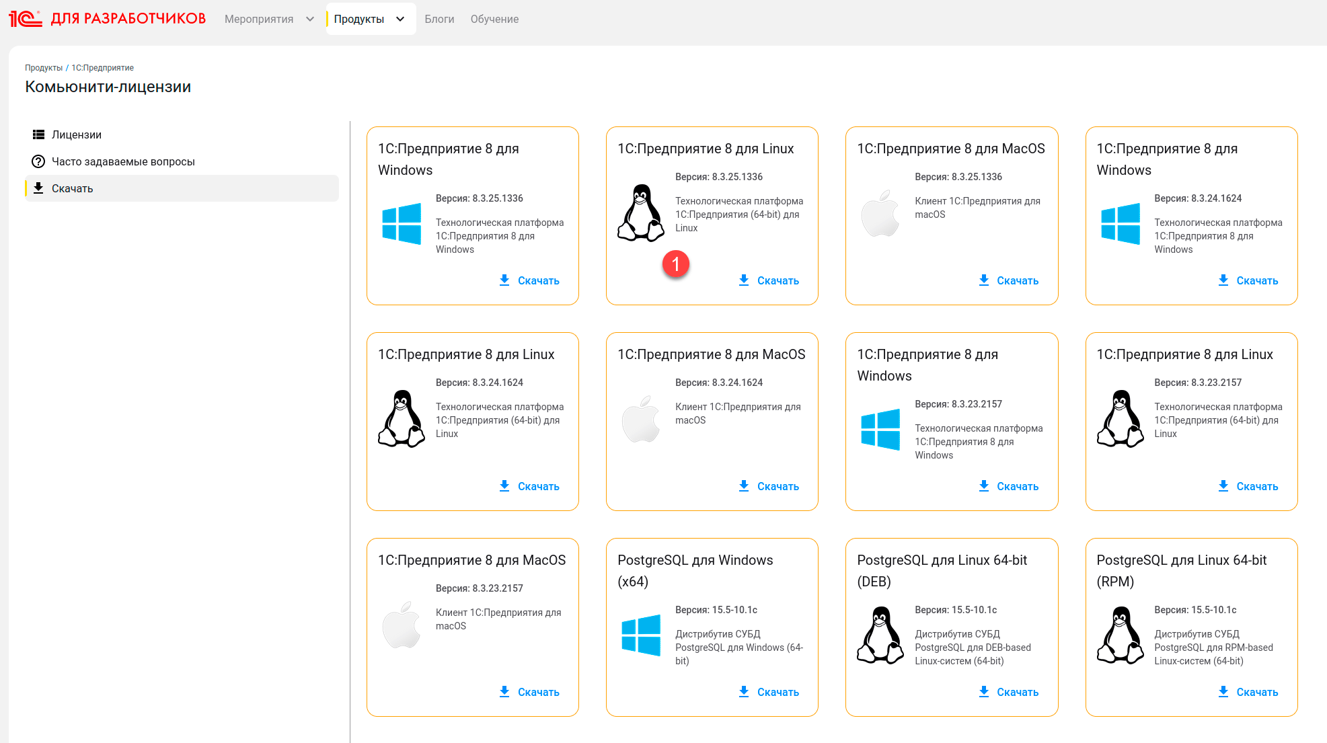Image resolution: width=1327 pixels, height=743 pixels.
Task: Click Apple logo on MacOS 8.3.25.1336 card
Action: click(880, 214)
